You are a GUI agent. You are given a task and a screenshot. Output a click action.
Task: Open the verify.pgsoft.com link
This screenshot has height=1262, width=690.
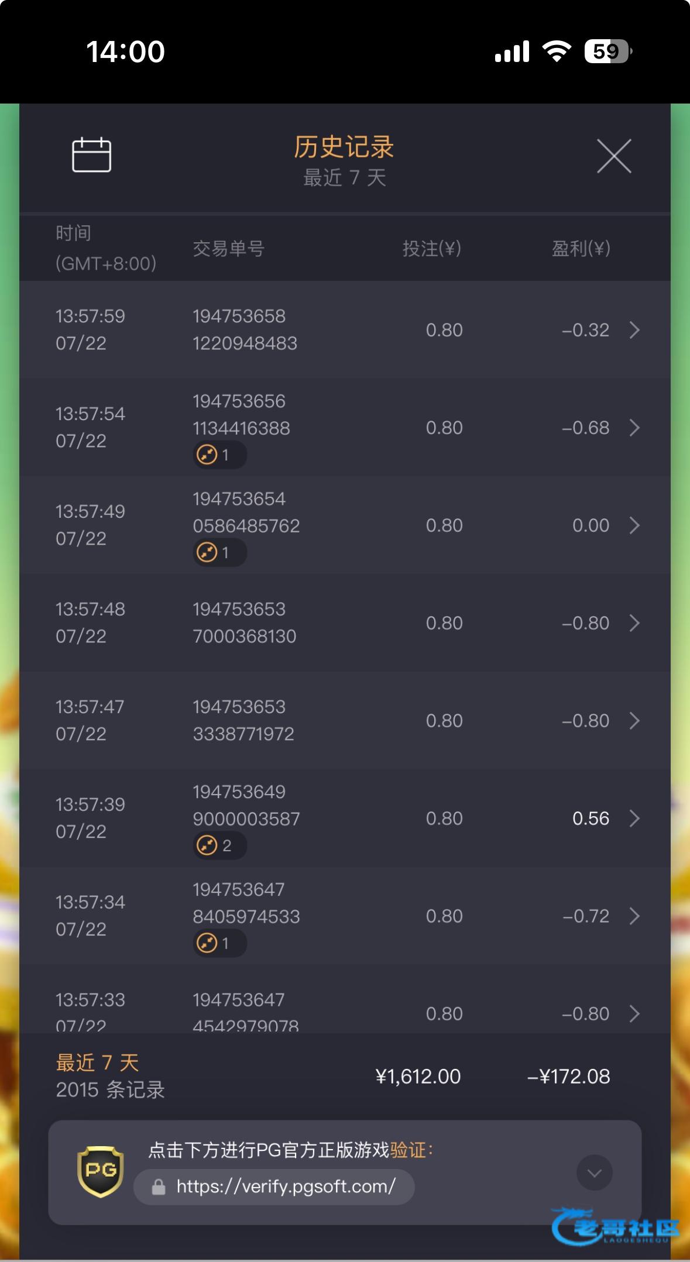coord(286,1187)
